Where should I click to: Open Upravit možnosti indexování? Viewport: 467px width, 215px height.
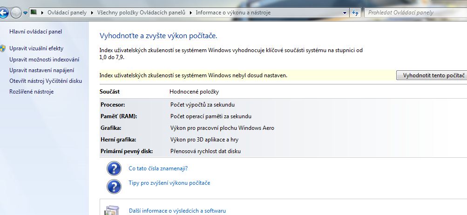tap(44, 60)
